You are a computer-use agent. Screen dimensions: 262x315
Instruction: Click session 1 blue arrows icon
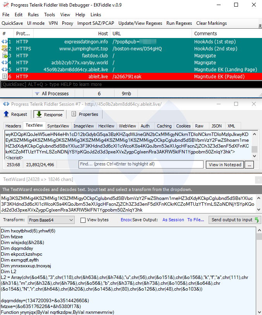point(5,42)
